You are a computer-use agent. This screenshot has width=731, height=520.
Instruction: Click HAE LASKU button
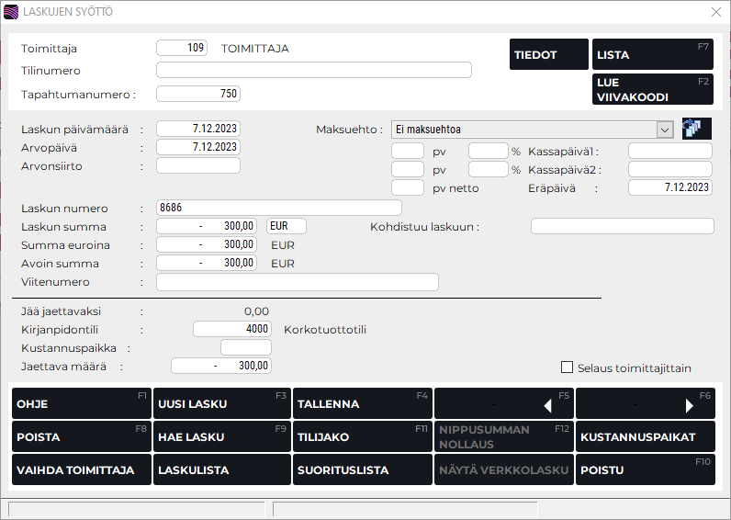click(x=220, y=437)
